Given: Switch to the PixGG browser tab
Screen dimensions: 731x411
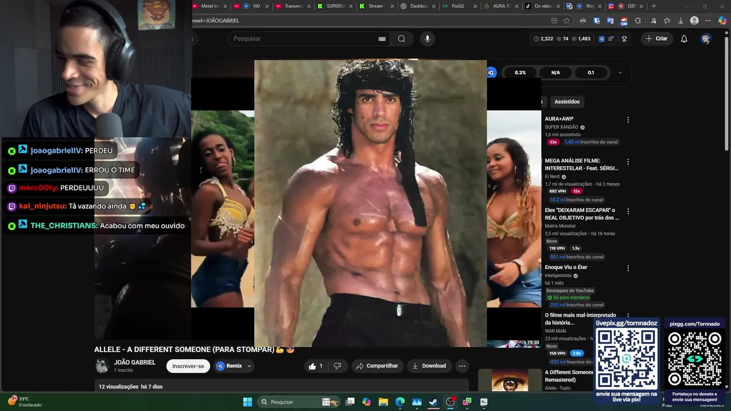Looking at the screenshot, I should pyautogui.click(x=457, y=6).
